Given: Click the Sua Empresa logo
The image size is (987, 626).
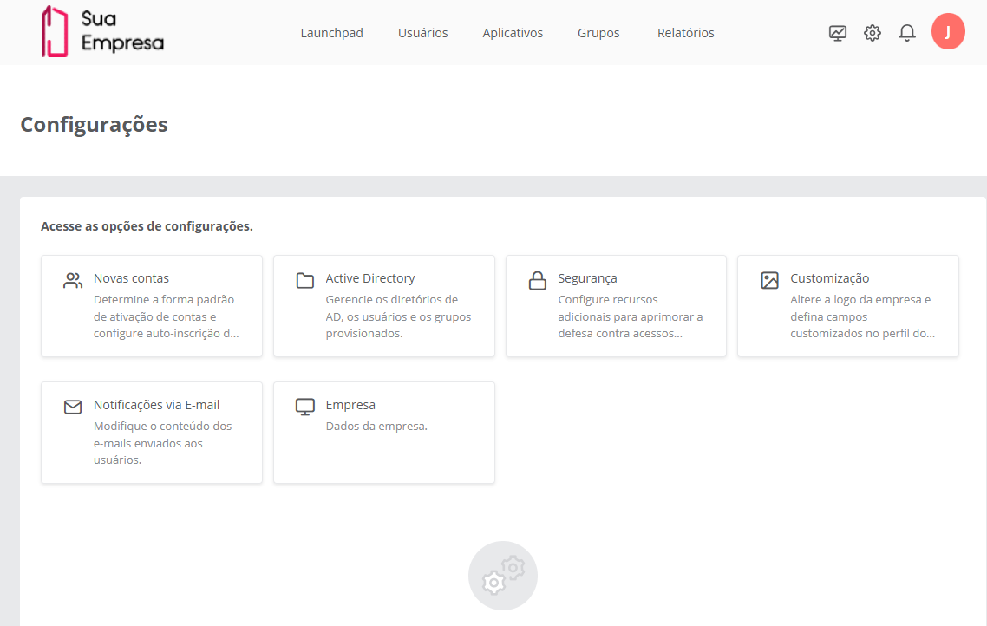Looking at the screenshot, I should pyautogui.click(x=101, y=31).
